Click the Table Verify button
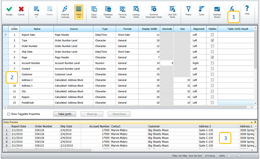This screenshot has height=159, width=260. pyautogui.click(x=65, y=114)
